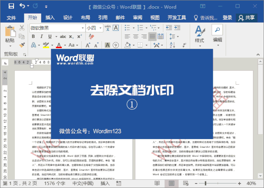
Task: Toggle Underline formatting
Action: click(x=50, y=37)
